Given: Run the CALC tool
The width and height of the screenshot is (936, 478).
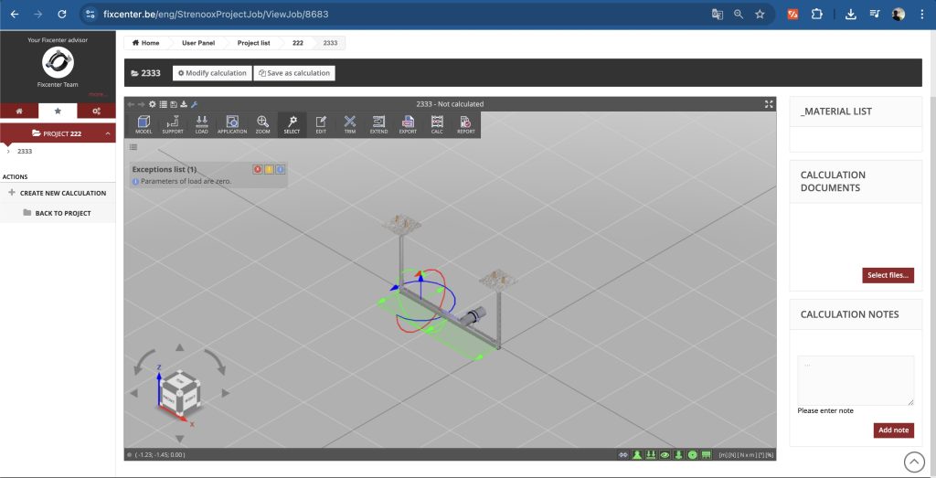Looking at the screenshot, I should (437, 124).
